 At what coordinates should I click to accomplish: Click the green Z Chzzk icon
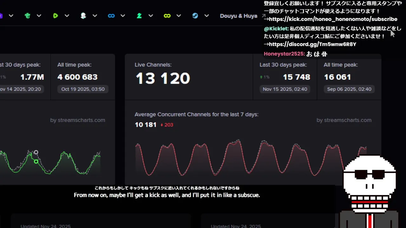pyautogui.click(x=139, y=16)
